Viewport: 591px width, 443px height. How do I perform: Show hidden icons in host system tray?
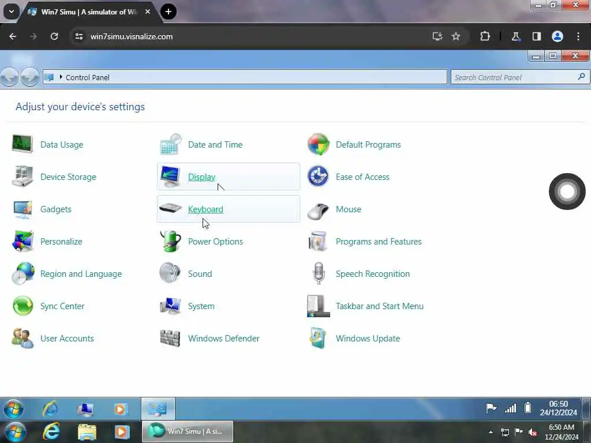click(491, 432)
